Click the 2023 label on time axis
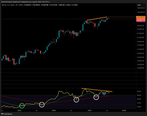Viewport: 147px width, 116px height. (19, 110)
